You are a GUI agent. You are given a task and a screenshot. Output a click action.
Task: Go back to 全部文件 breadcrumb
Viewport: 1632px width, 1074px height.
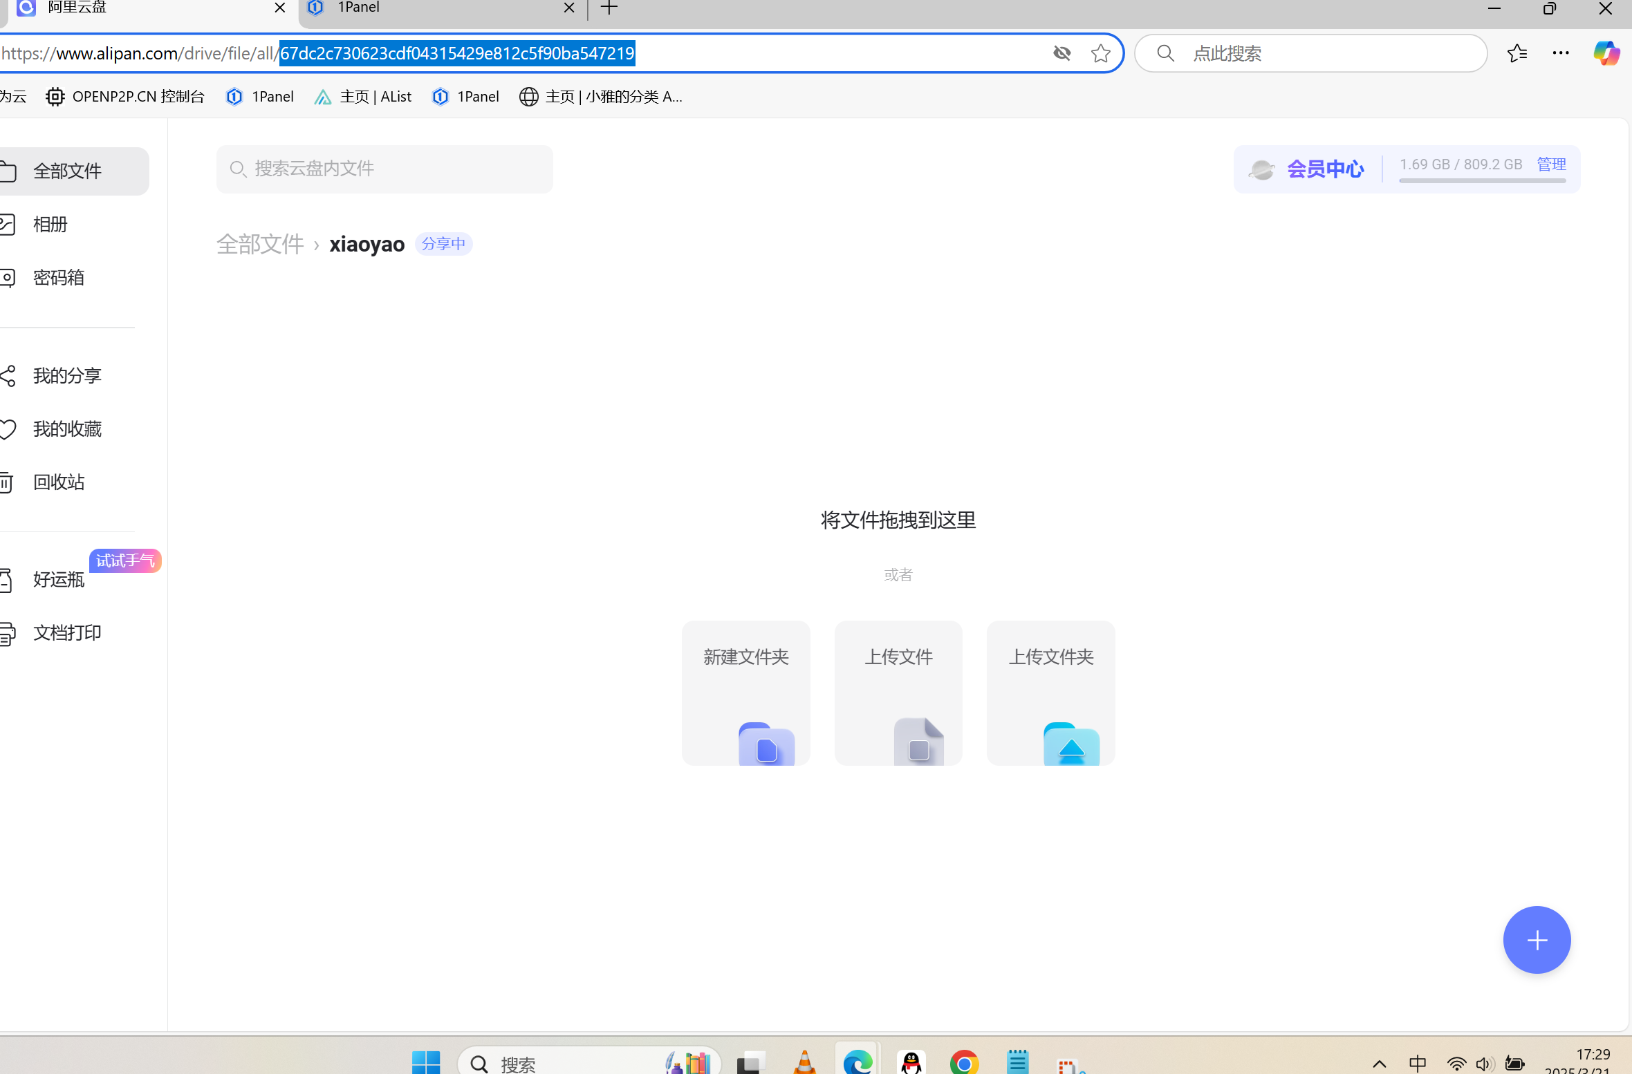(260, 244)
